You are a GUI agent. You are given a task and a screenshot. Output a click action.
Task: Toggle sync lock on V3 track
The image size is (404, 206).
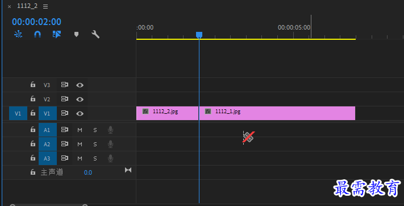(x=64, y=85)
